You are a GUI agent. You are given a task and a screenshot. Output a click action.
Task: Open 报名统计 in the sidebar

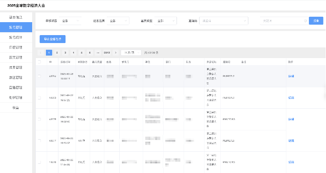click(16, 37)
